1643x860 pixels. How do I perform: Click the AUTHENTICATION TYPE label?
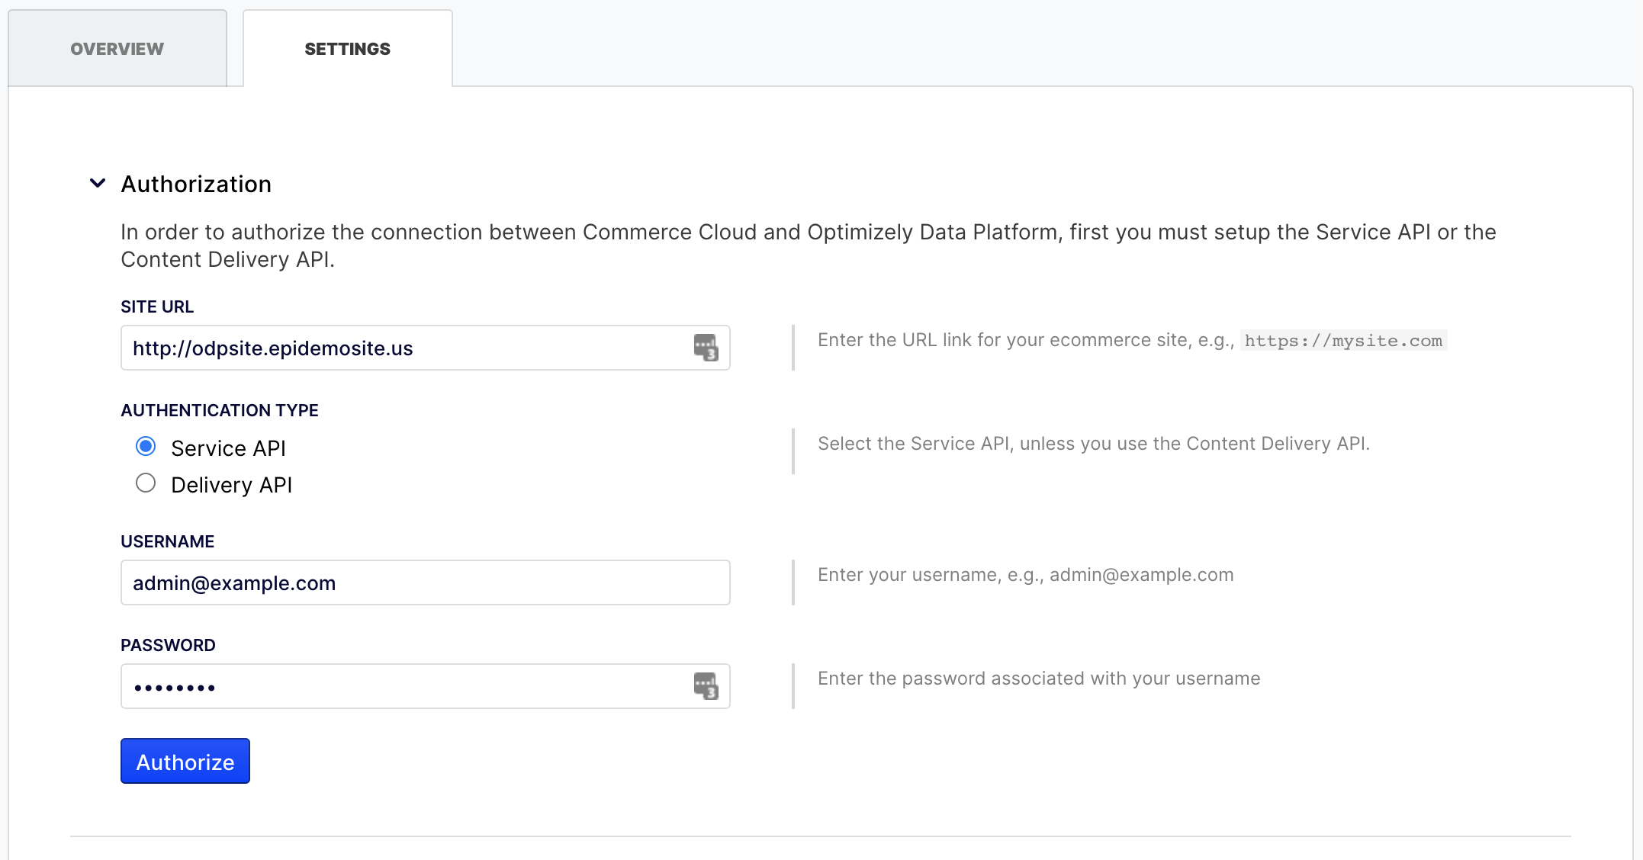[x=220, y=410]
